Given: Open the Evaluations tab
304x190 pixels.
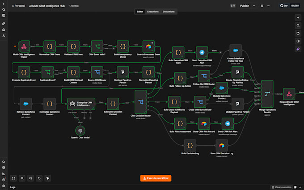Looking at the screenshot, I should coord(169,12).
